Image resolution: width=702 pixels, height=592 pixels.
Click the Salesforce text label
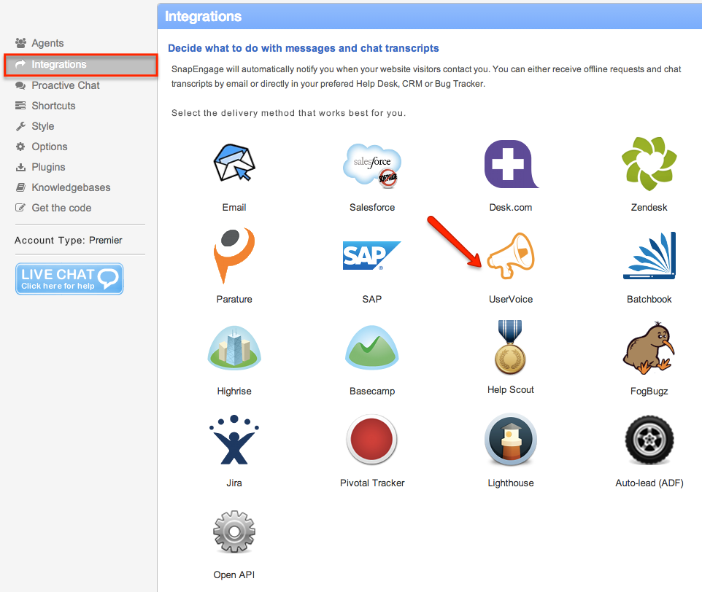(x=372, y=208)
